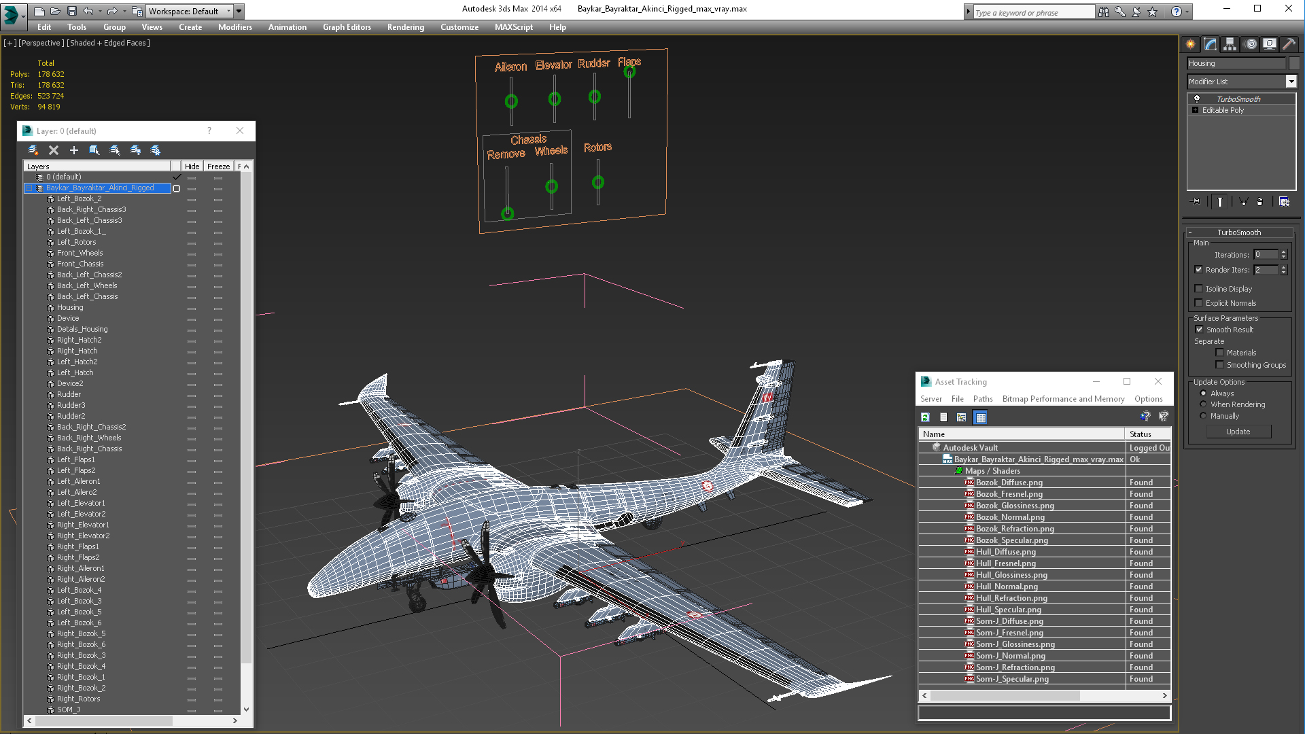Select the When Rendering update option
The width and height of the screenshot is (1305, 734).
[x=1203, y=404]
